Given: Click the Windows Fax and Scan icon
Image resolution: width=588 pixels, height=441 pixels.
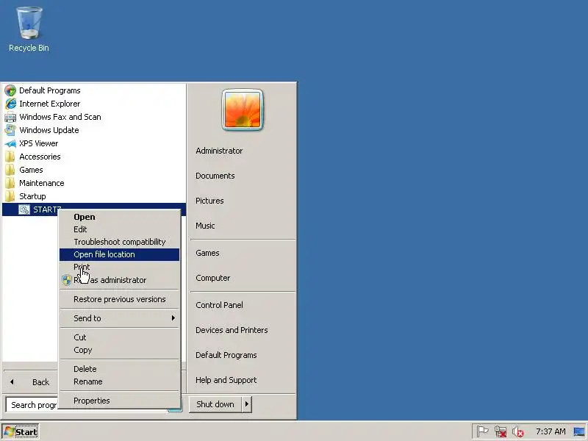Looking at the screenshot, I should tap(10, 117).
